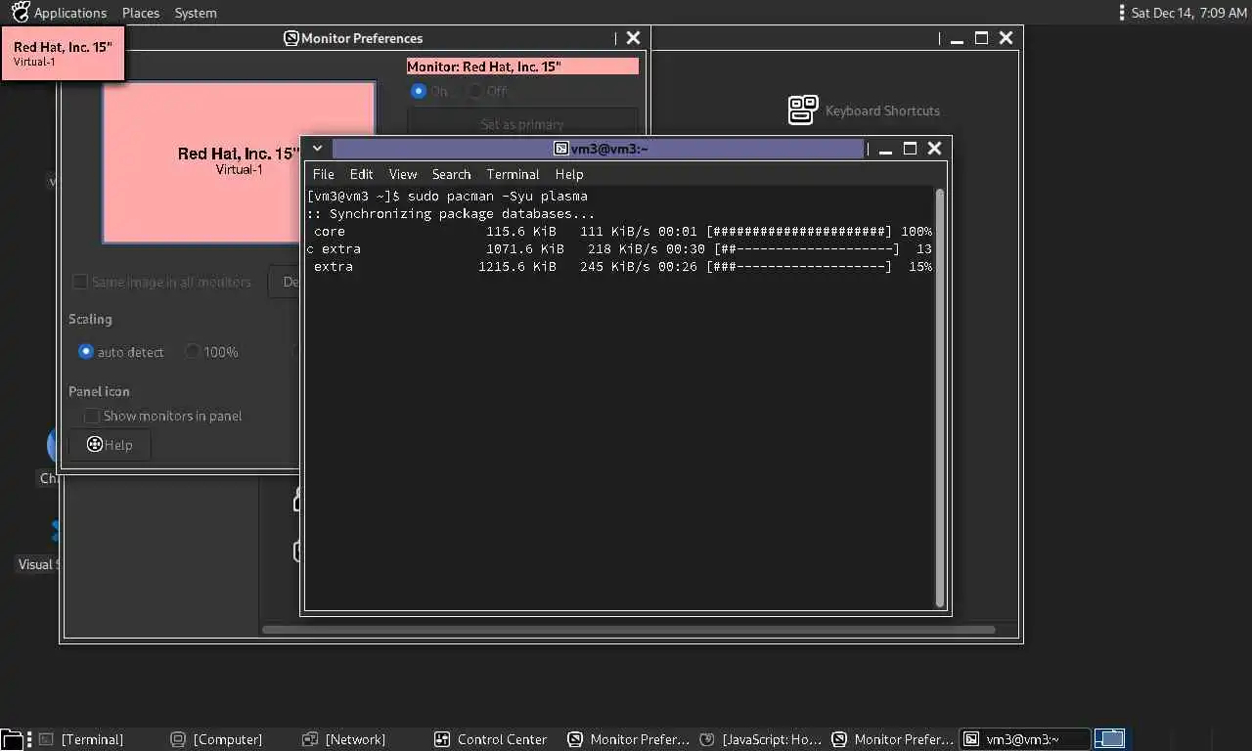Open the System menu
Image resolution: width=1252 pixels, height=751 pixels.
(x=196, y=13)
